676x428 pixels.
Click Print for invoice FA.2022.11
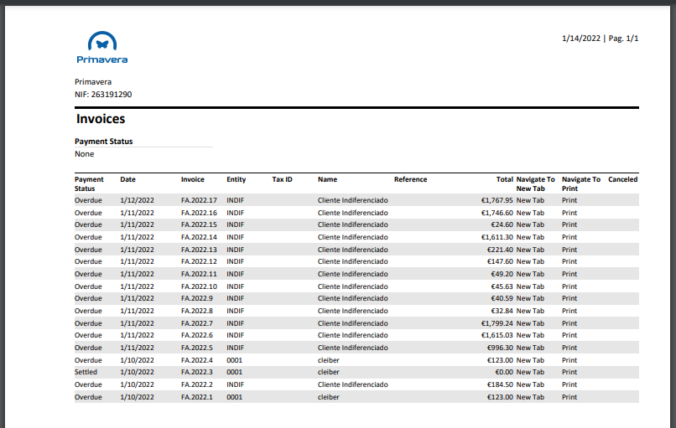tap(569, 274)
